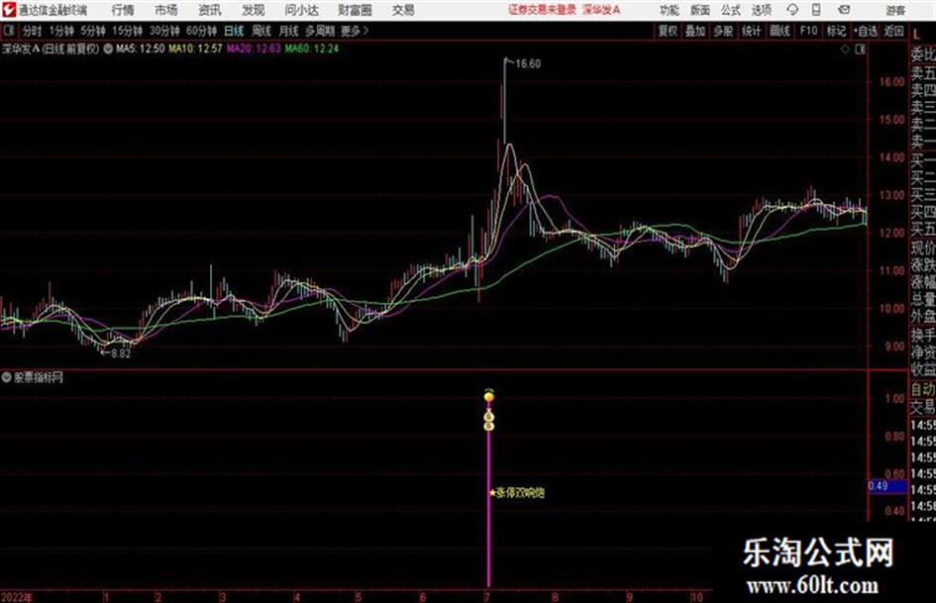Click the customer service headset icon
Screen dimensions: 936x603
[x=792, y=10]
